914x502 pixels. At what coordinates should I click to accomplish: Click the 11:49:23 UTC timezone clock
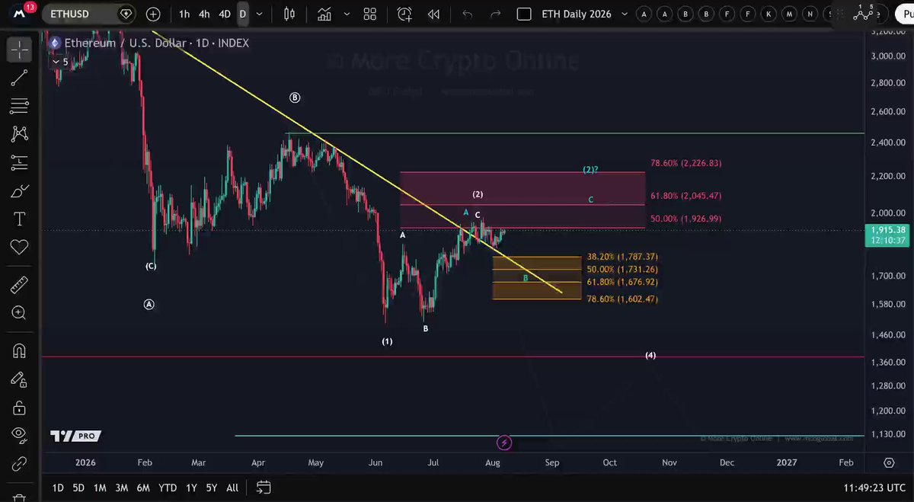pyautogui.click(x=874, y=488)
